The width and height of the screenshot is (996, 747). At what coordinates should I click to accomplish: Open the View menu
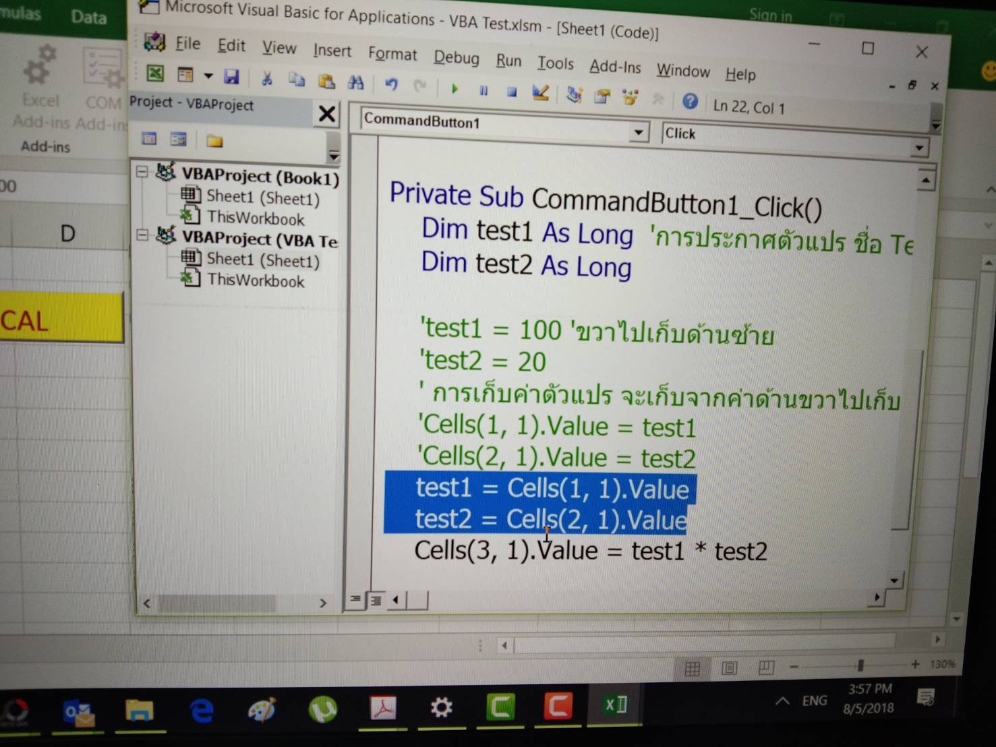(x=279, y=48)
